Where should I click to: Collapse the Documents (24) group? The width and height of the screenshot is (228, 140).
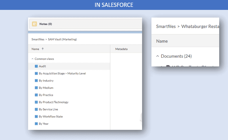[x=158, y=56]
